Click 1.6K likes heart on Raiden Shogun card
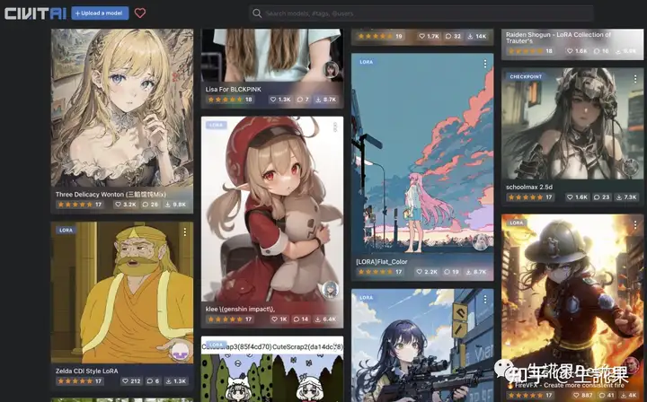Image resolution: width=647 pixels, height=402 pixels. coord(577,51)
